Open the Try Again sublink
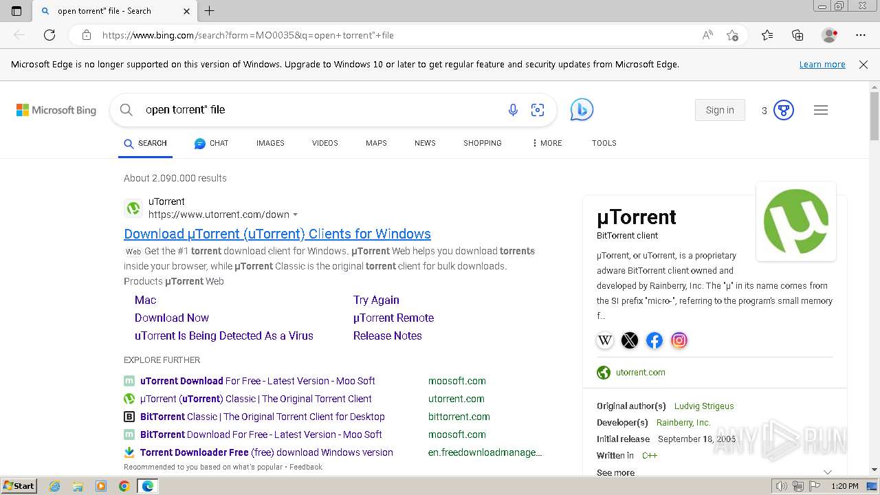Screen dimensions: 880x495 pyautogui.click(x=376, y=300)
